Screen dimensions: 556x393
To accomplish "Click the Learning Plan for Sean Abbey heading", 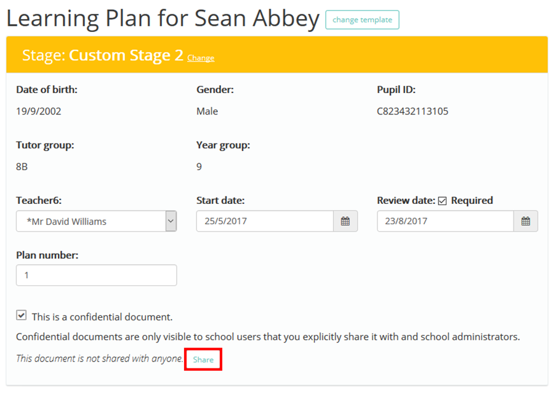I will pos(160,18).
